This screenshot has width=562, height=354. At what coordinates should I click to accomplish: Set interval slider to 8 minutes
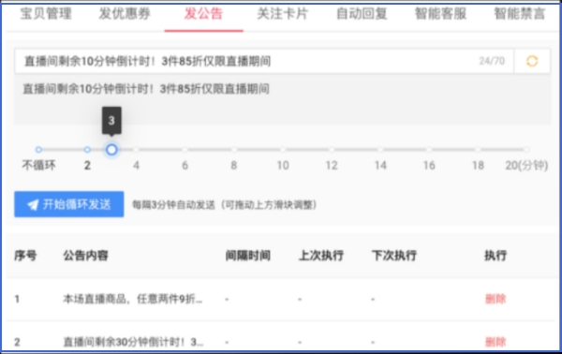click(233, 150)
